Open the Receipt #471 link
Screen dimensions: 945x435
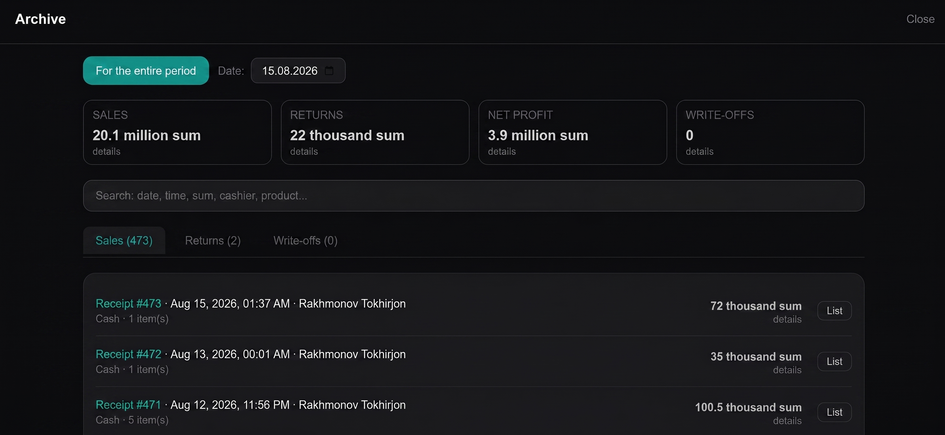coord(128,405)
